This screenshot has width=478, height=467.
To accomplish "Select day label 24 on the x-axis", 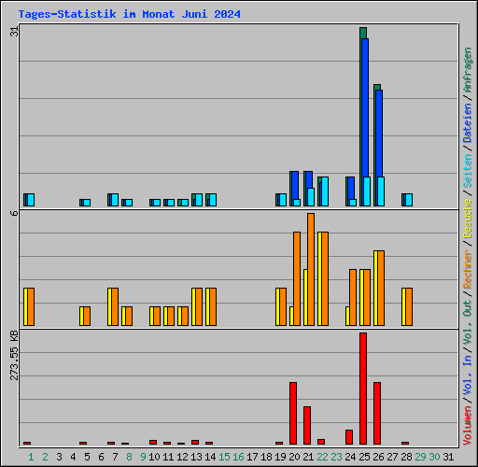I will [350, 457].
